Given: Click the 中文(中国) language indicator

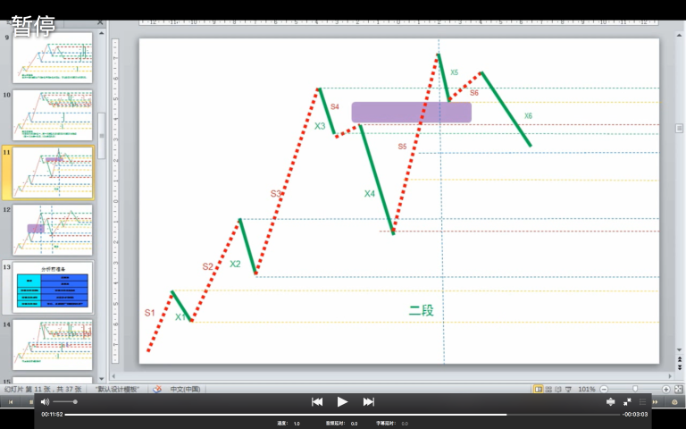Looking at the screenshot, I should 183,390.
